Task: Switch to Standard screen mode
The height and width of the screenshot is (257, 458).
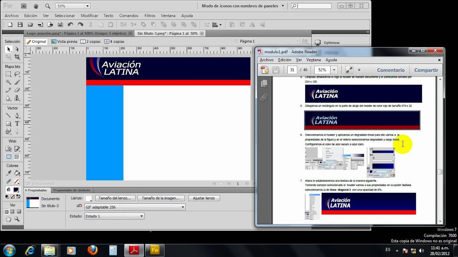Action: coord(7,211)
